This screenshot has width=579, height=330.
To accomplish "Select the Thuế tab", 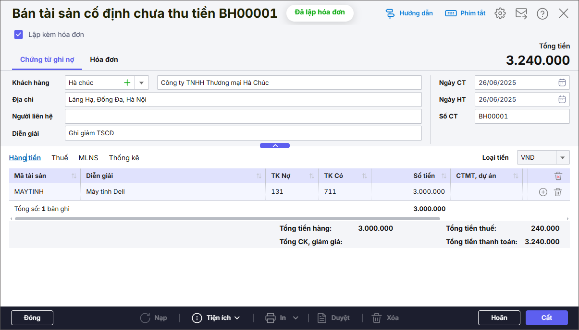I will pos(60,158).
